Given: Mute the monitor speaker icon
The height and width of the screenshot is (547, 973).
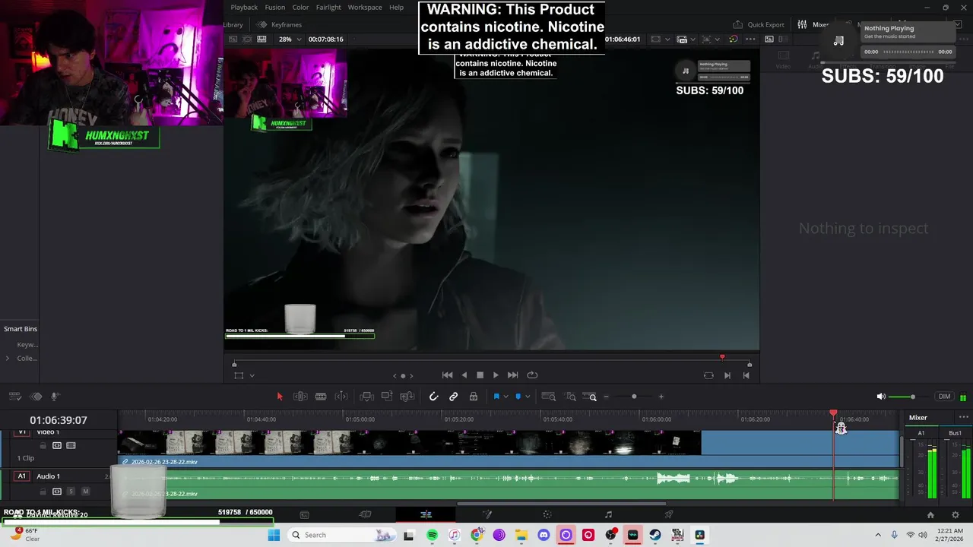Looking at the screenshot, I should (881, 397).
